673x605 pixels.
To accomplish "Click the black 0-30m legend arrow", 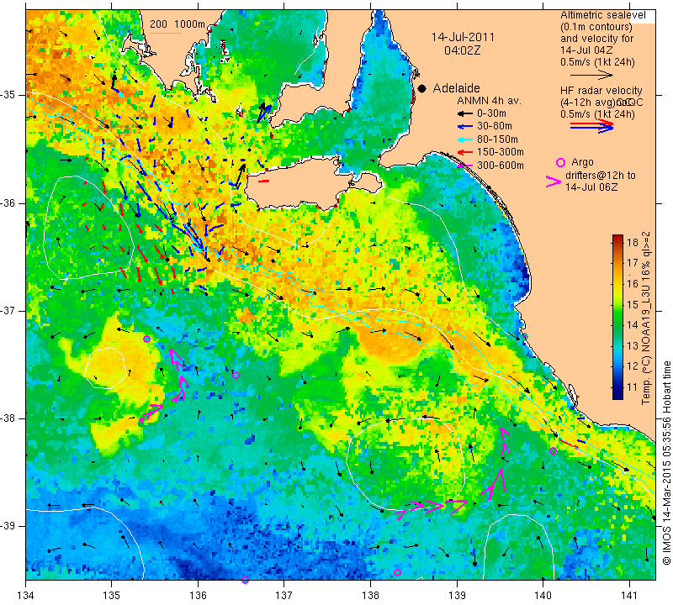I will point(464,114).
